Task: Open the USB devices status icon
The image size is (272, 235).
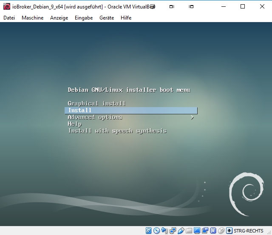Action: (x=181, y=231)
